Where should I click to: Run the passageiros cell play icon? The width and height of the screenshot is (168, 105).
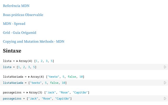tap(165, 99)
